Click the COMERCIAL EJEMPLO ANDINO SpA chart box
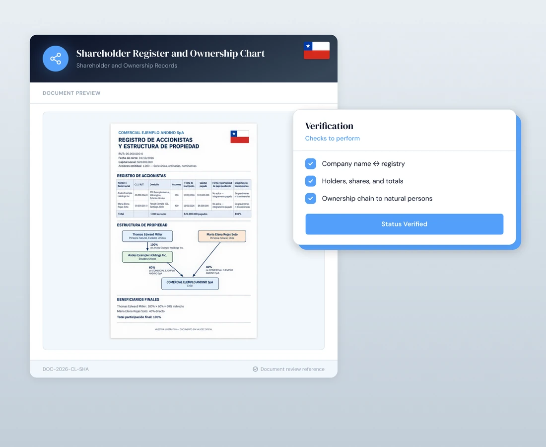 190,284
